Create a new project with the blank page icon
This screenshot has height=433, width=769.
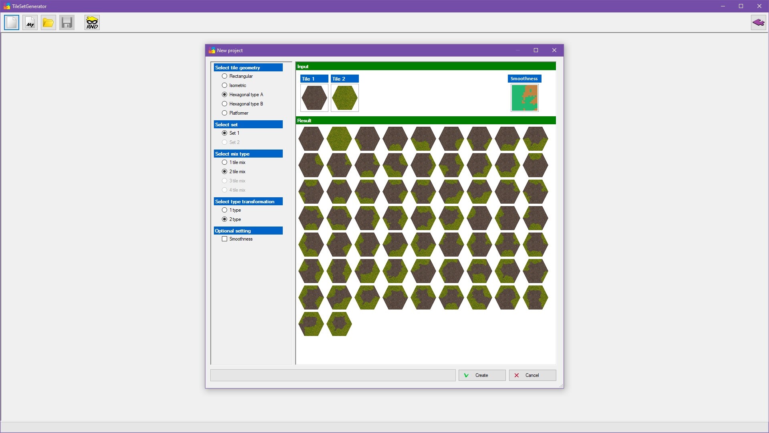[x=11, y=22]
